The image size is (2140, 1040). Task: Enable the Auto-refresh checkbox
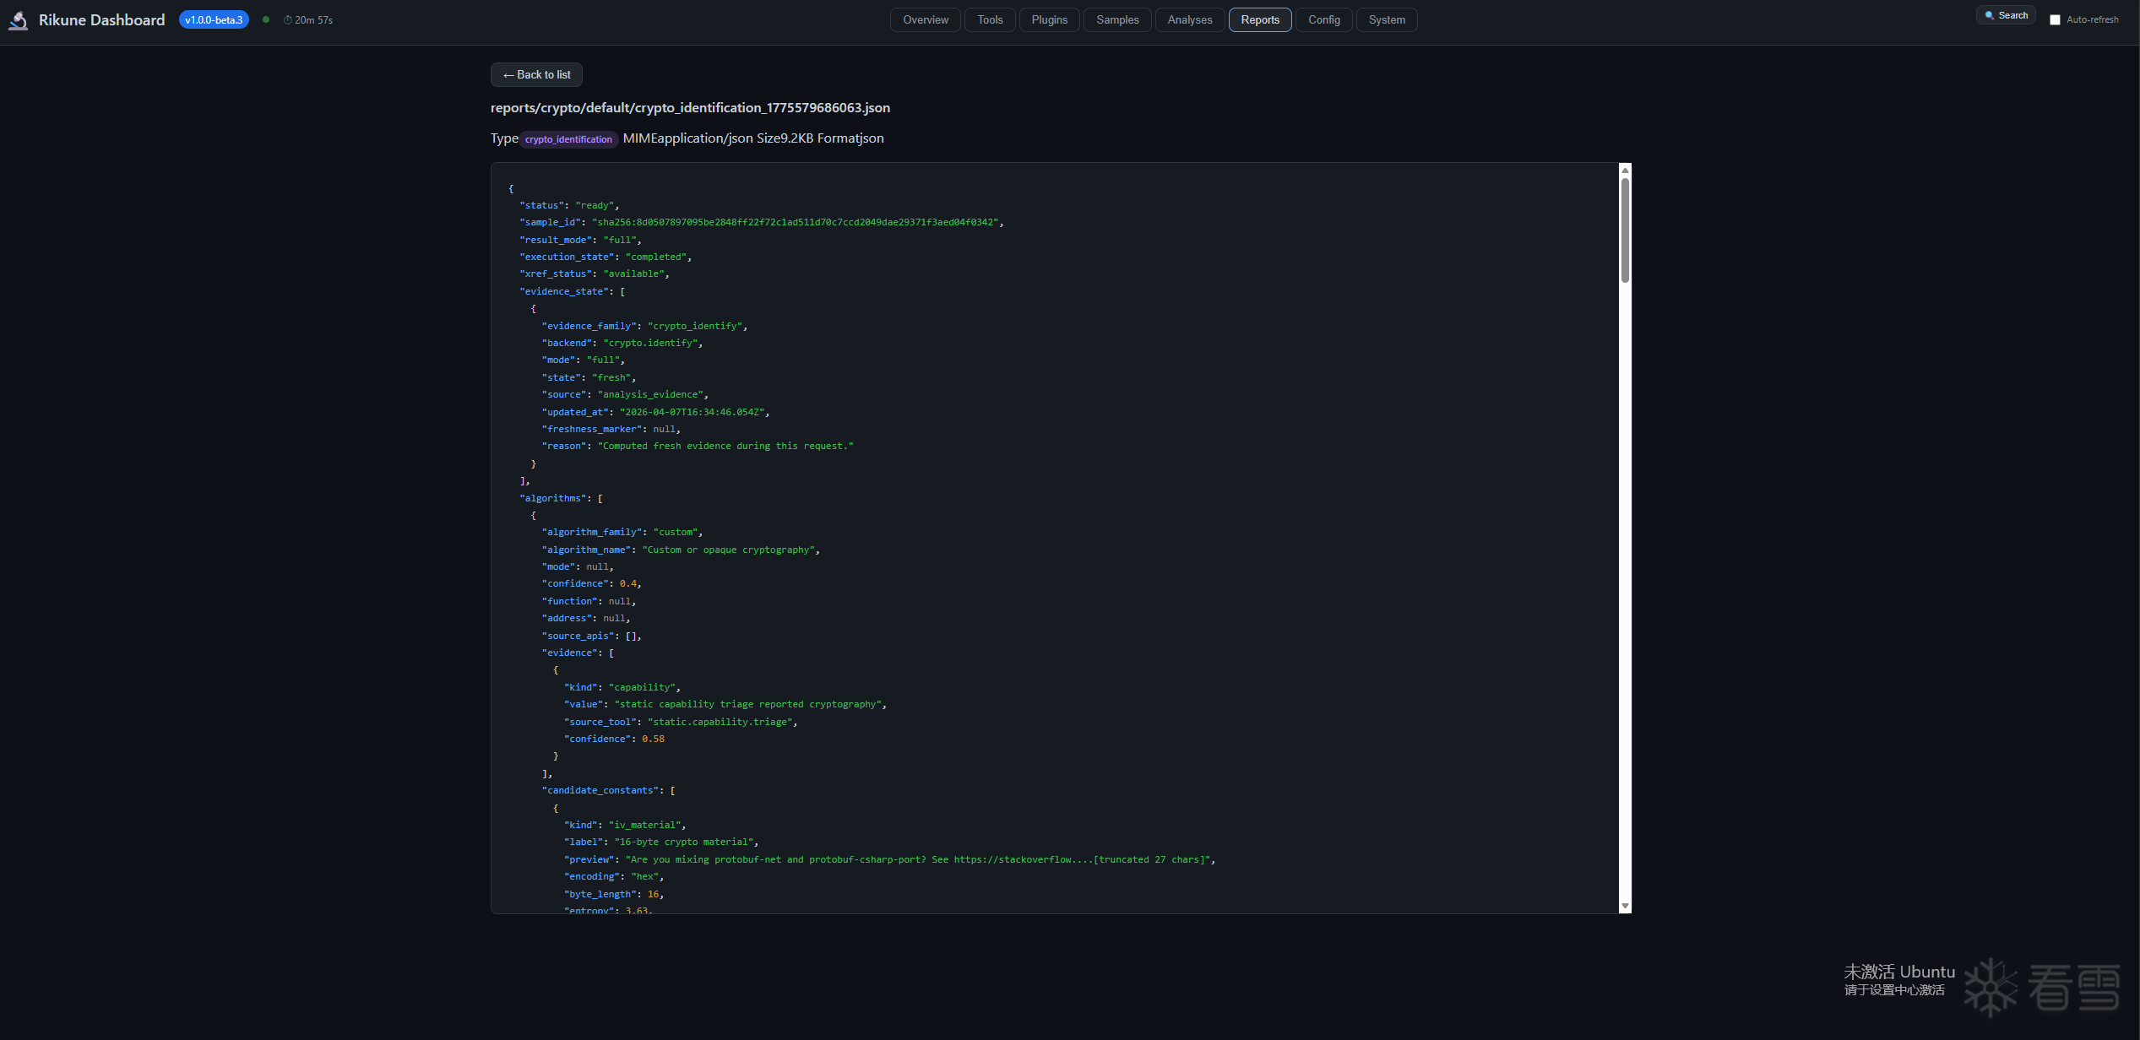(x=2055, y=20)
